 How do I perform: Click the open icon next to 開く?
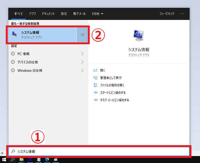[95, 70]
